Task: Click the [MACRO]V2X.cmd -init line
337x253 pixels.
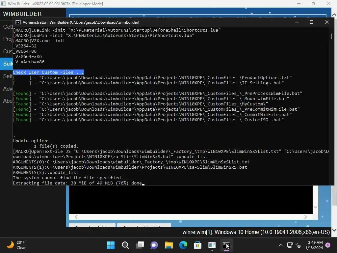Action: (39, 41)
